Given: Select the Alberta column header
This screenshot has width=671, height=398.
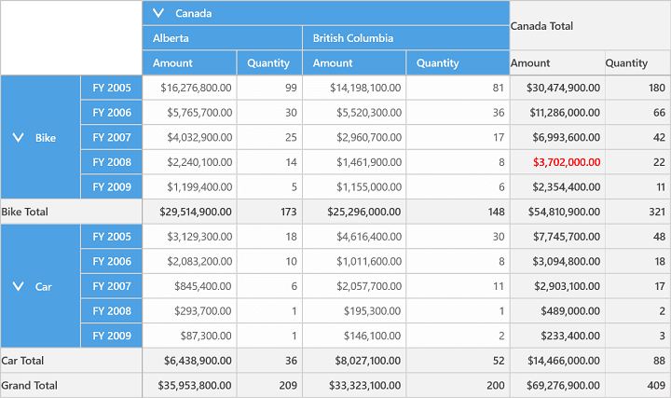Looking at the screenshot, I should click(x=222, y=38).
